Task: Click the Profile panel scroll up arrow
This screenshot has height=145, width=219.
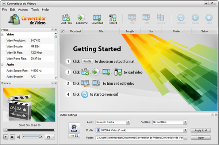Action: pyautogui.click(x=56, y=33)
